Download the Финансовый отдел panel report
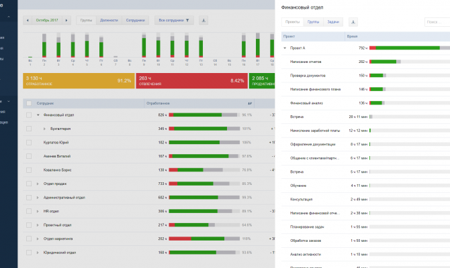The height and width of the screenshot is (268, 450). click(x=353, y=22)
